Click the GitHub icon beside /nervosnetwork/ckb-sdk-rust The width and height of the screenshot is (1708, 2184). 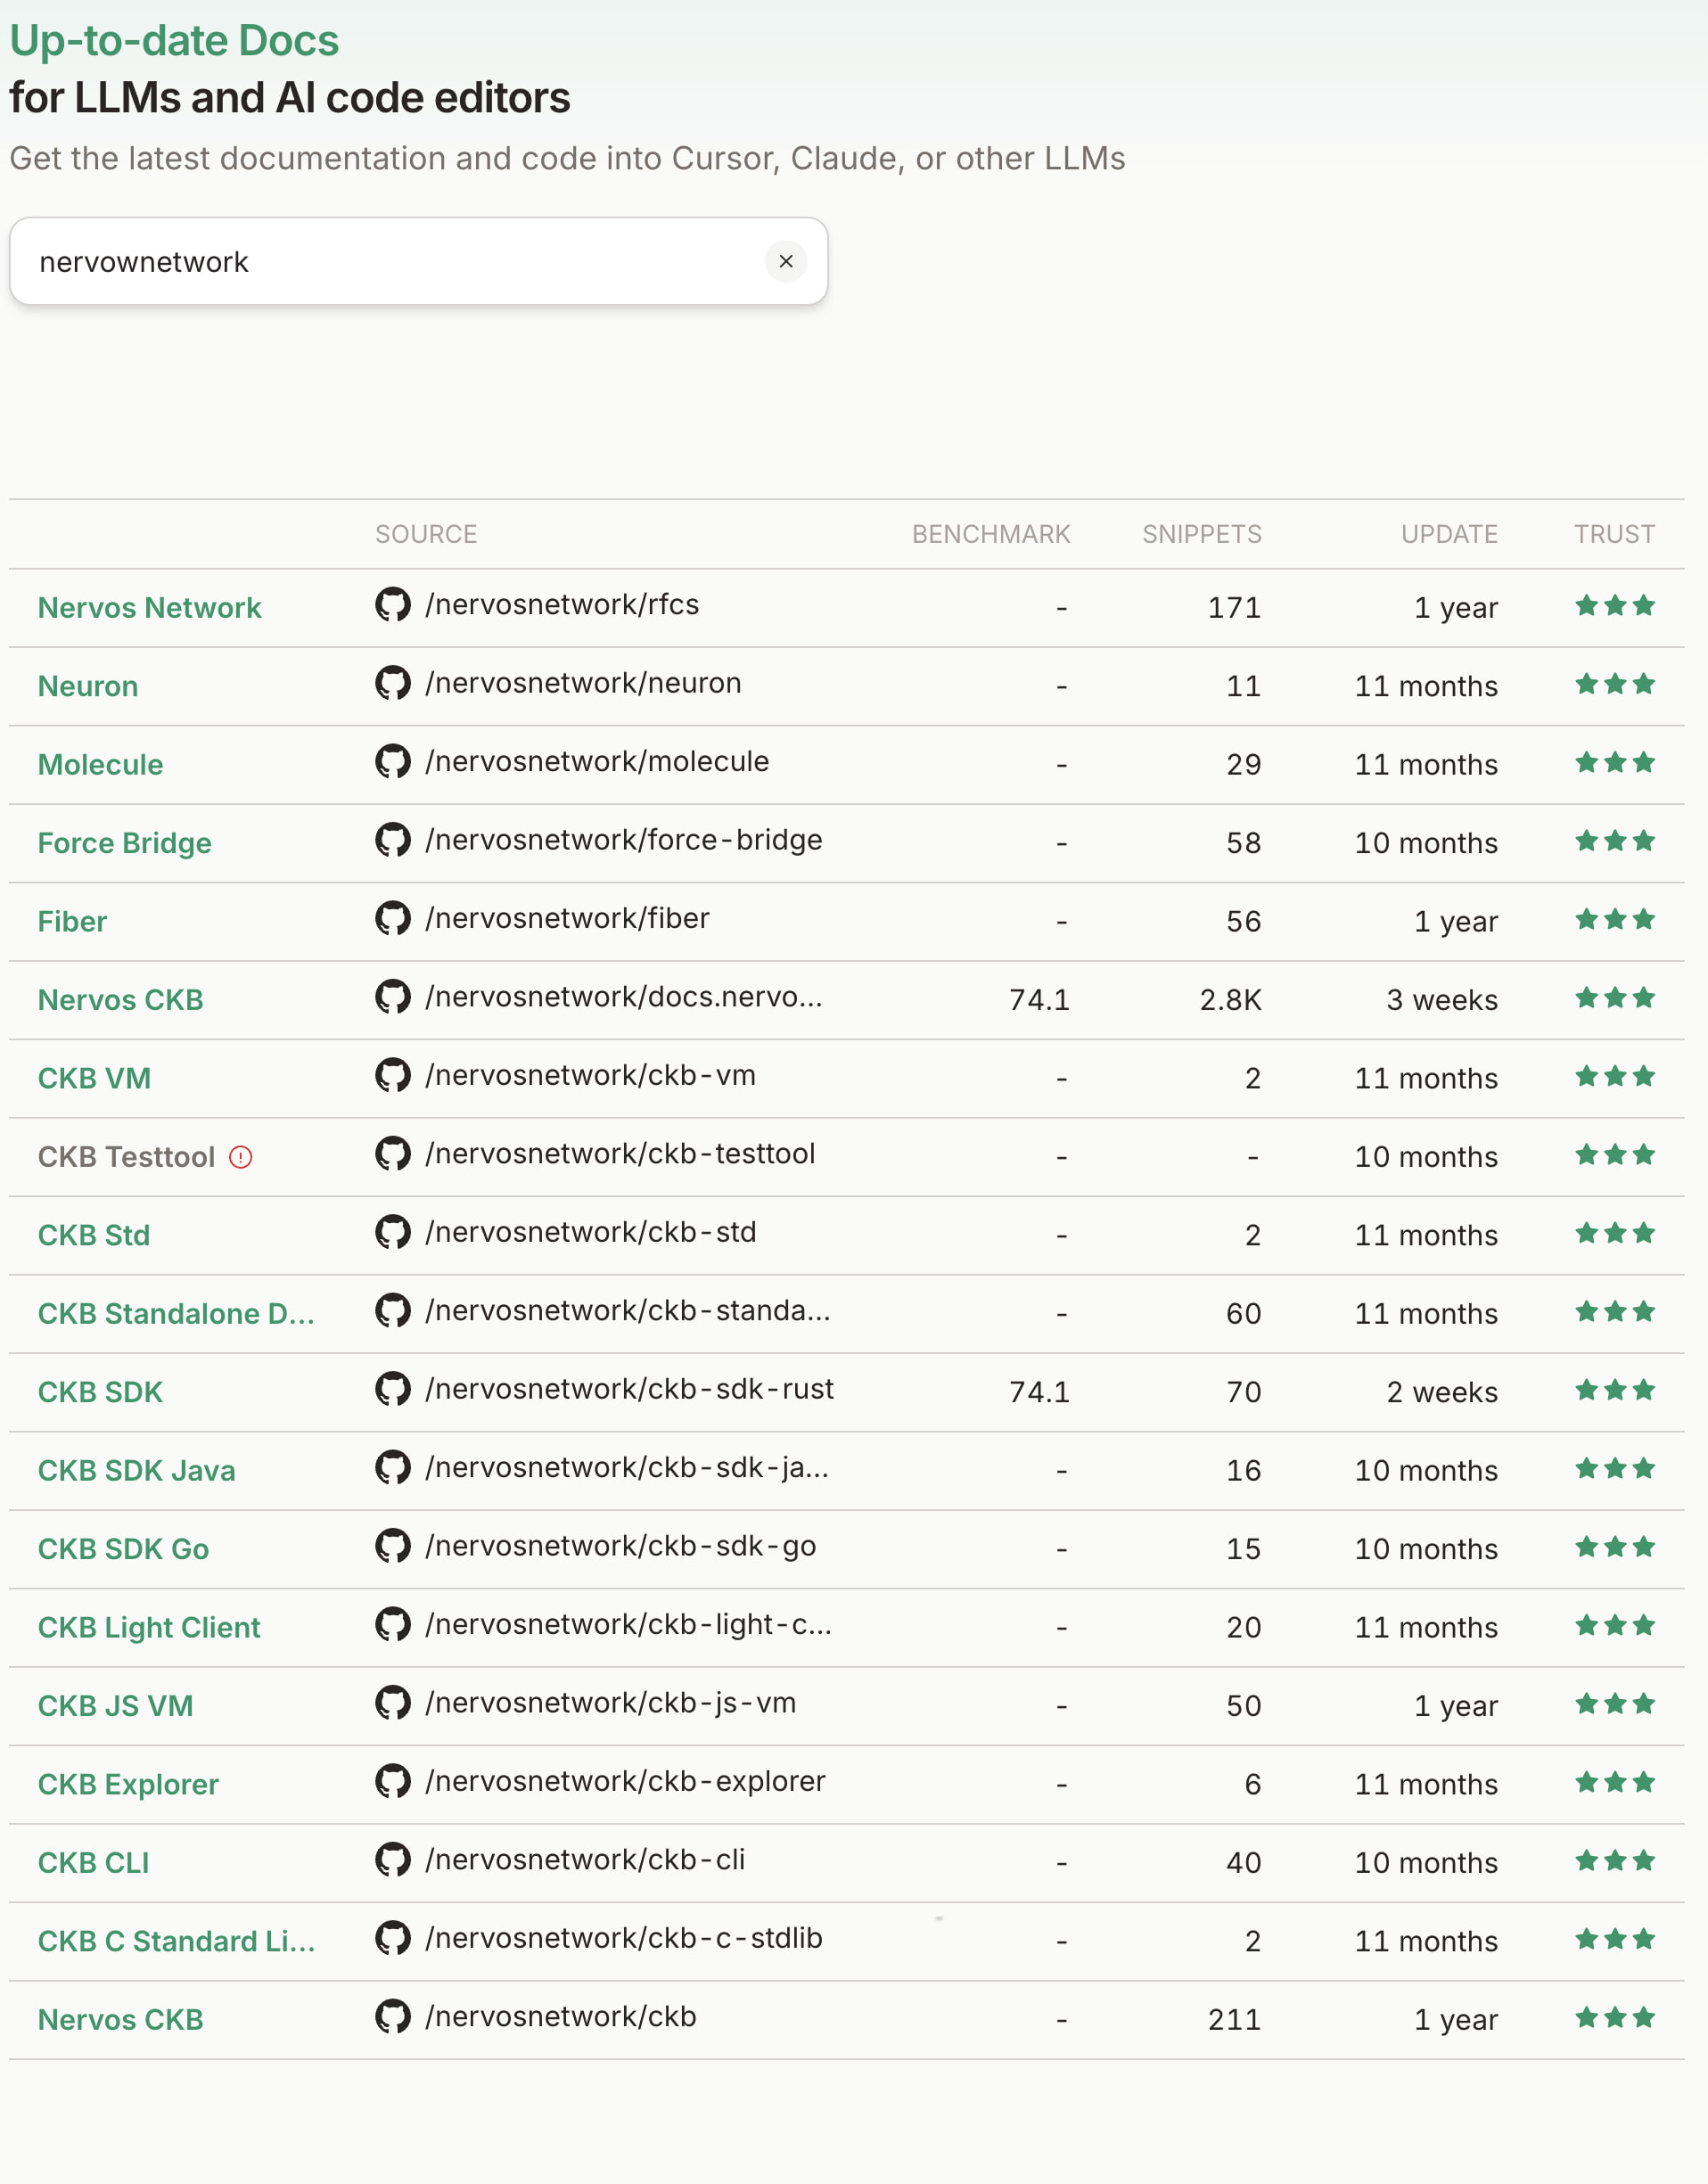[x=393, y=1389]
